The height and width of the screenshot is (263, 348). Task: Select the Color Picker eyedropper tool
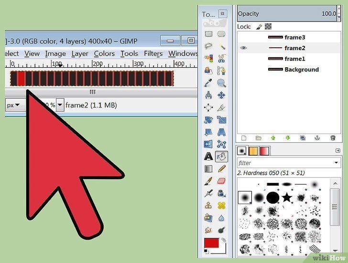(208, 83)
